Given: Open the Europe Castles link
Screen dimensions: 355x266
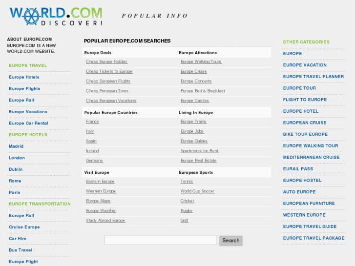Looking at the screenshot, I should [195, 101].
